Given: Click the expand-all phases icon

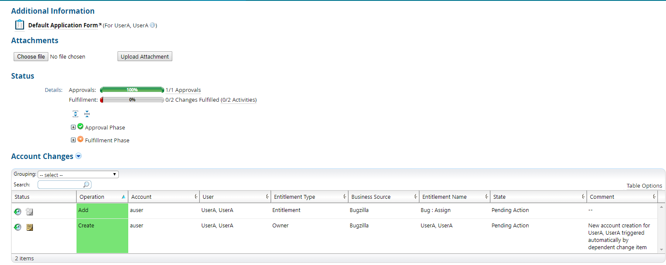Looking at the screenshot, I should 76,114.
